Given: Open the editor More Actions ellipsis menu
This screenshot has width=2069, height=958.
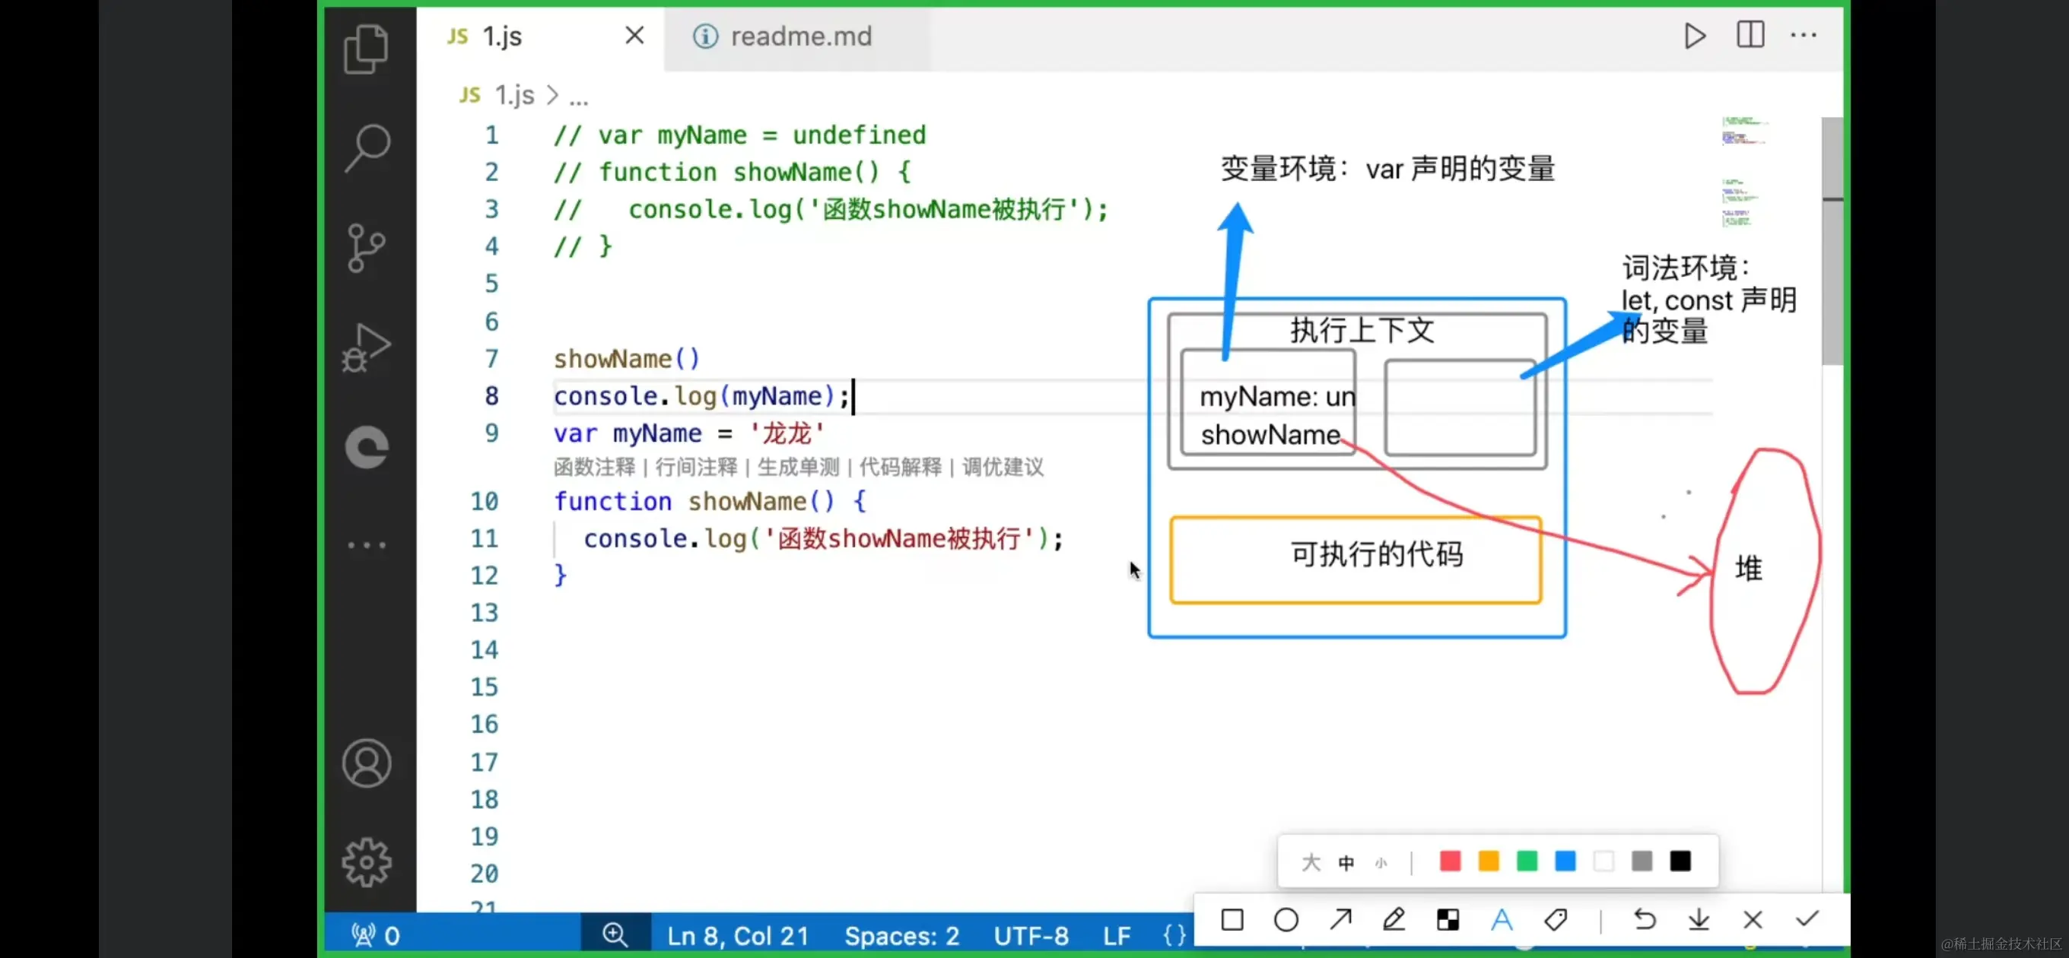Looking at the screenshot, I should point(1803,35).
